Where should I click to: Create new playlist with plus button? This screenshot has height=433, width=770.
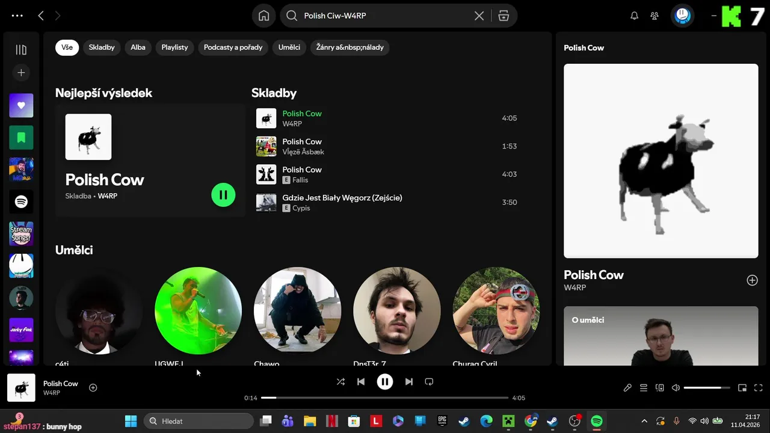click(21, 73)
